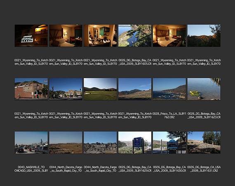Click the Wyonming_To_Ketchem filename beneath the sunset mountain photo

click(204, 62)
